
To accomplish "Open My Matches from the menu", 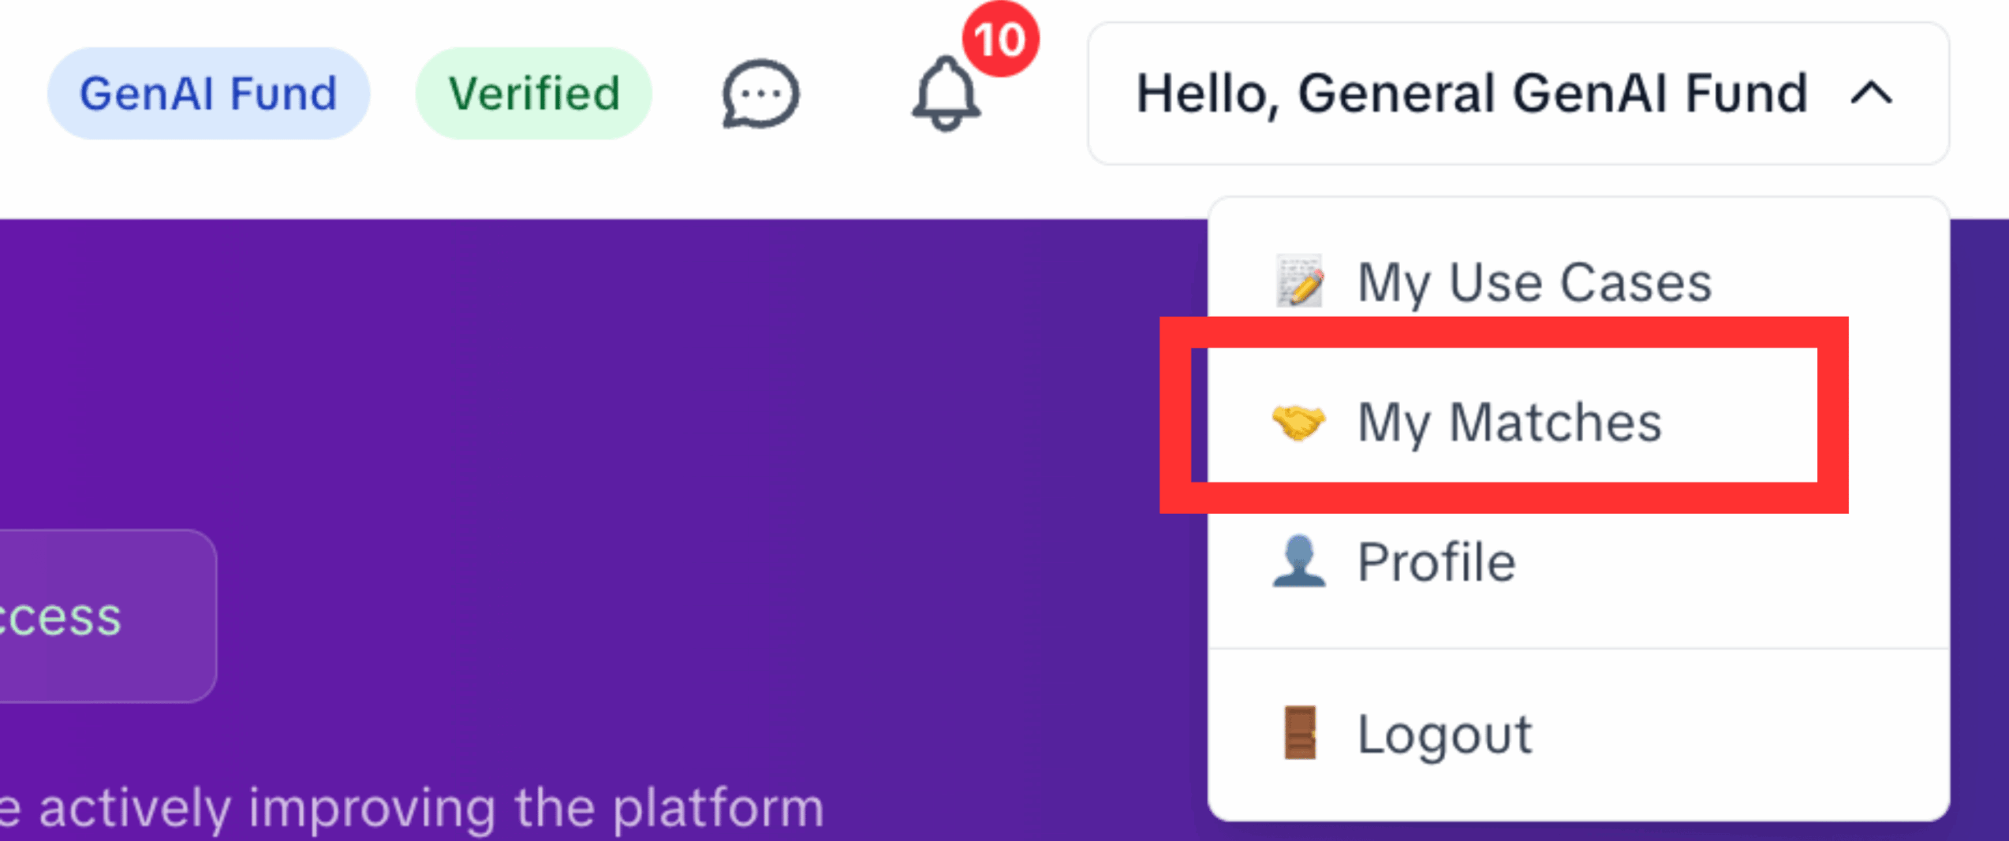I will (1578, 422).
